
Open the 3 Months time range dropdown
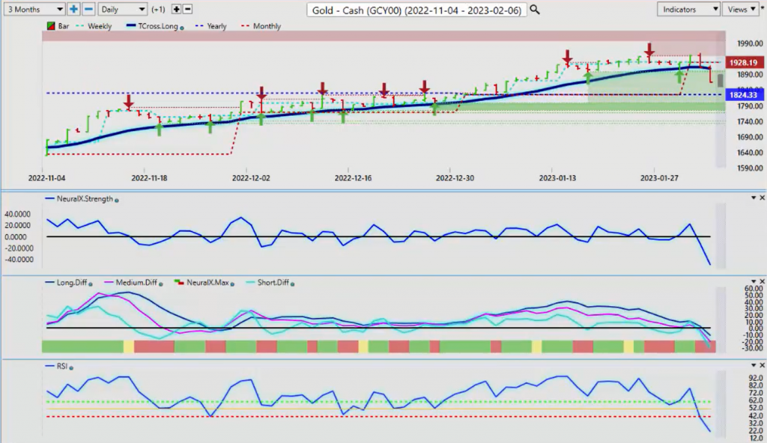point(34,9)
